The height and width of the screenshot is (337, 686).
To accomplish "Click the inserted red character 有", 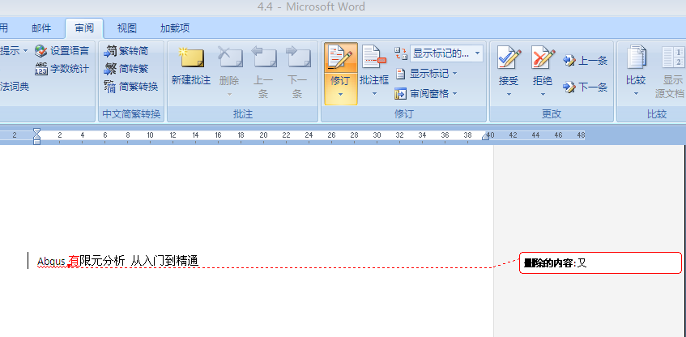I will point(75,262).
